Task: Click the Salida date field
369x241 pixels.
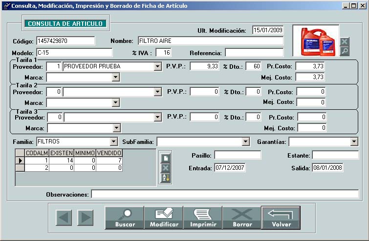Action: (x=327, y=168)
